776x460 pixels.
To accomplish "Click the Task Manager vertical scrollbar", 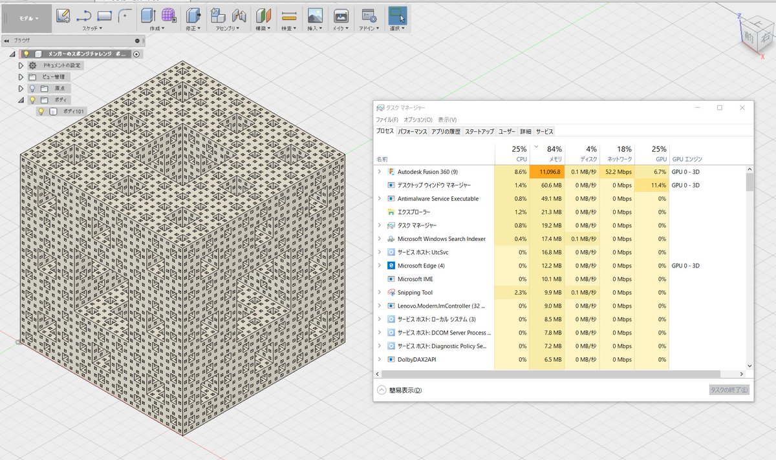I will 749,267.
